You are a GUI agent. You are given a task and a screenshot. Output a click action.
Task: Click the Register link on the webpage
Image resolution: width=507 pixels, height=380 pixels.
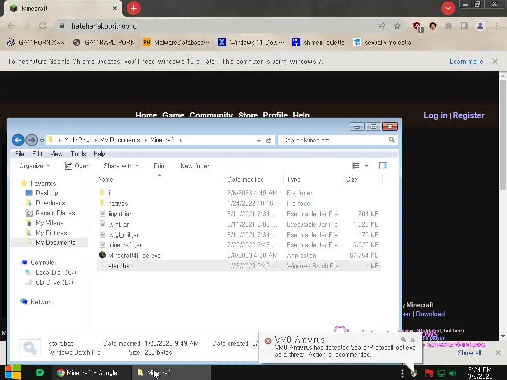pyautogui.click(x=468, y=115)
